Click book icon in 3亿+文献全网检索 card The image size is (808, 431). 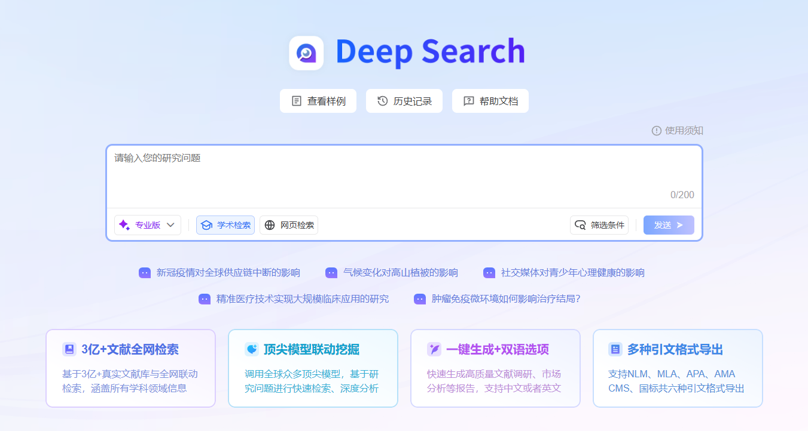(69, 349)
